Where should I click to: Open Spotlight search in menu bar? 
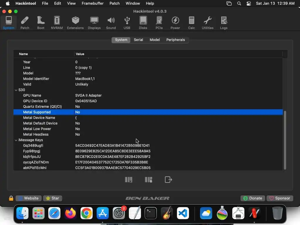pyautogui.click(x=239, y=4)
